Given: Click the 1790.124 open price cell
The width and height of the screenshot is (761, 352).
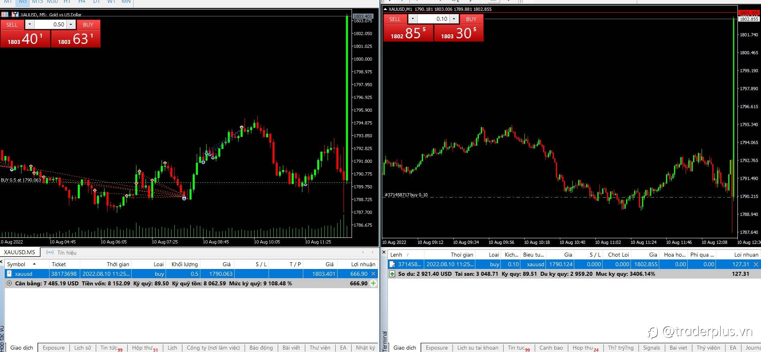Looking at the screenshot, I should pos(560,264).
